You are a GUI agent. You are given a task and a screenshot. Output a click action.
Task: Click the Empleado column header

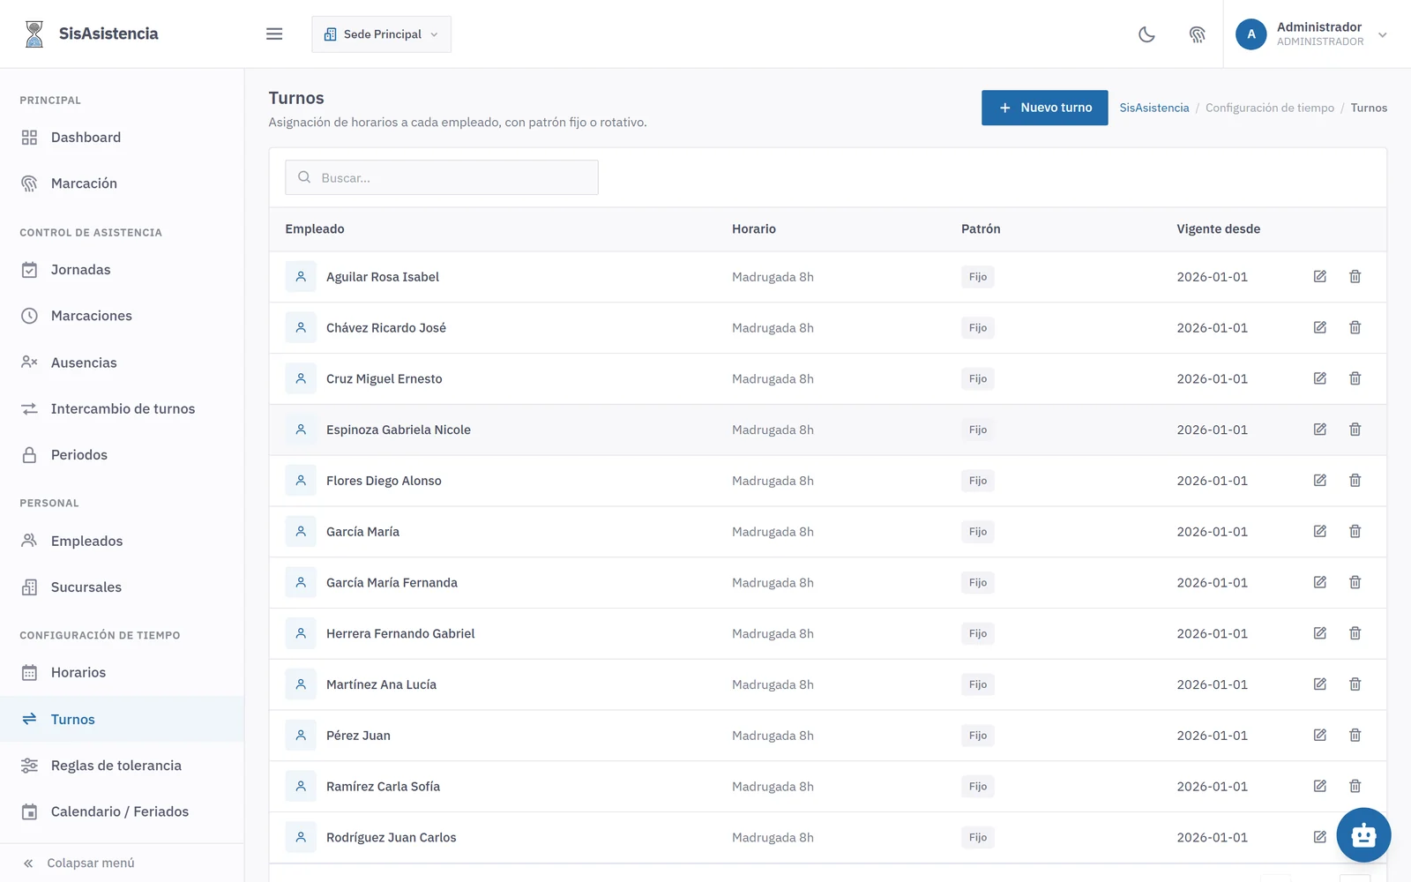[315, 229]
